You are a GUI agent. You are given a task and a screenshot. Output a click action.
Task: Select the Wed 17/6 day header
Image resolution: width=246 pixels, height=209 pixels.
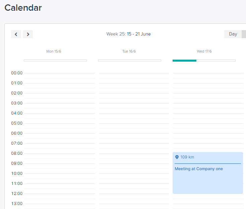point(204,51)
